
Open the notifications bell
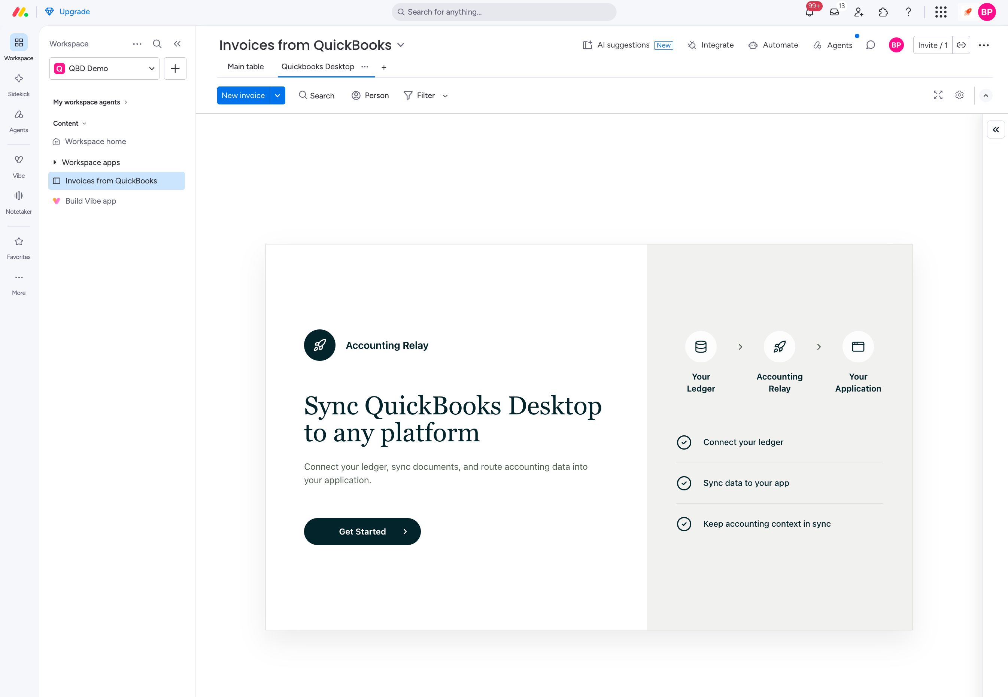click(809, 12)
